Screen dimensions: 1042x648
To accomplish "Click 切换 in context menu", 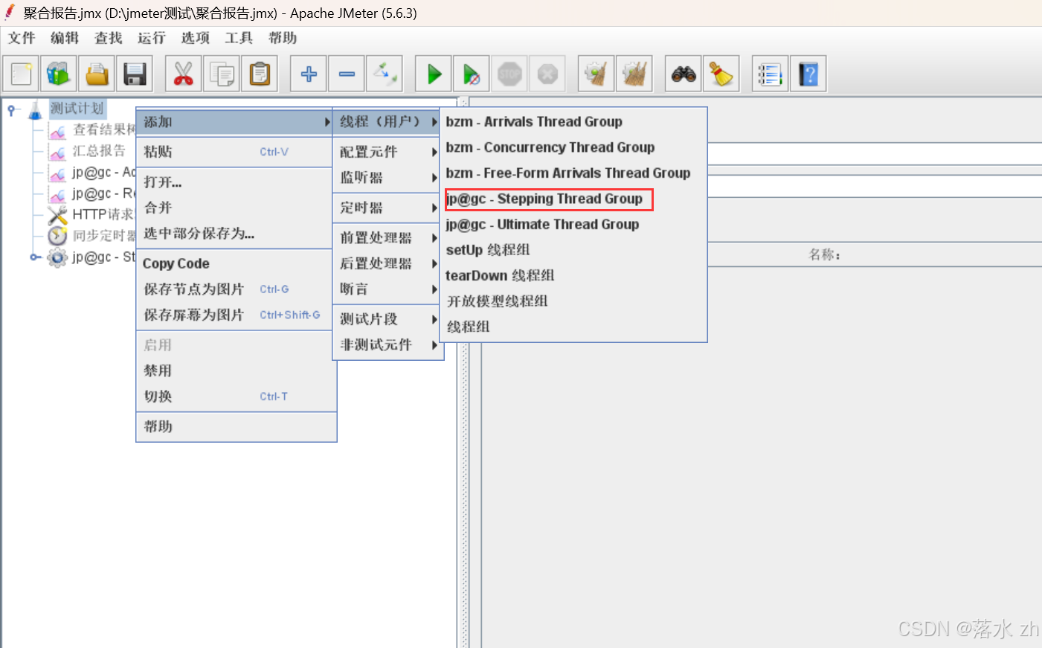I will coord(237,397).
